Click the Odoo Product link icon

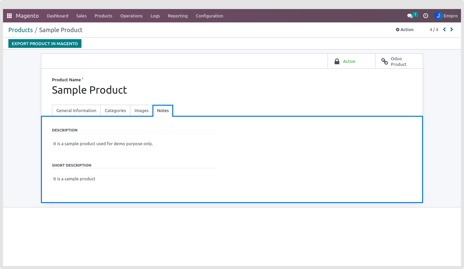(x=385, y=61)
